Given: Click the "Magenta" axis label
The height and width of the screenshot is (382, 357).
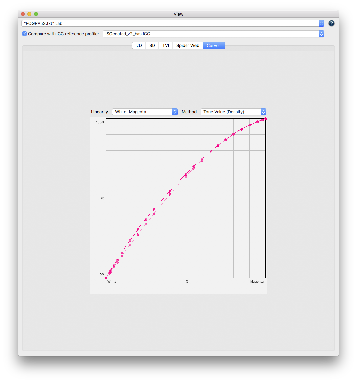Looking at the screenshot, I should coord(257,282).
